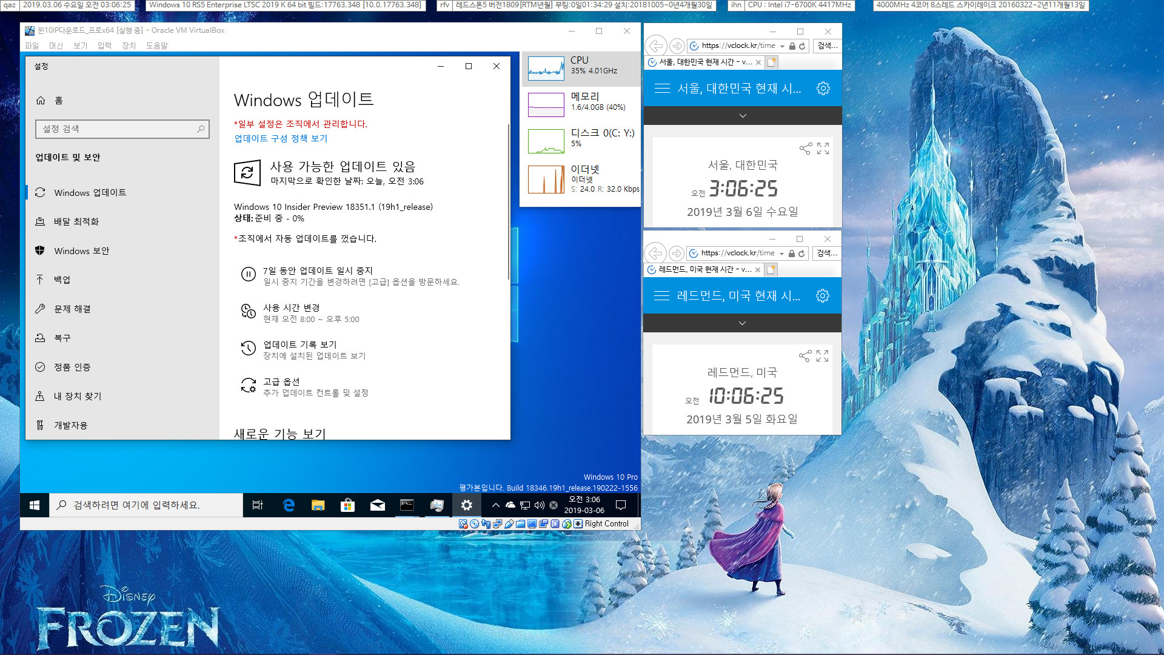The height and width of the screenshot is (655, 1164).
Task: Click share icon on the Seoul clock card
Action: (x=806, y=149)
